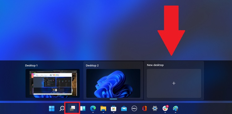This screenshot has height=114, width=232.
Task: Click the New desktop label text
Action: click(155, 65)
